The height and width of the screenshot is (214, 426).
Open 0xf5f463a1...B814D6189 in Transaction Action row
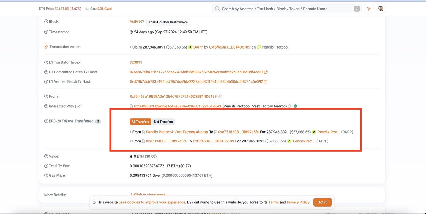pyautogui.click(x=230, y=47)
